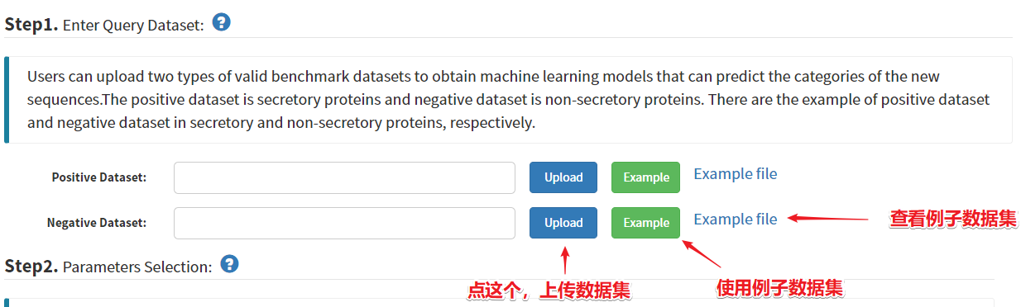Upload a file for the Negative Dataset
The image size is (1021, 307).
click(x=563, y=223)
